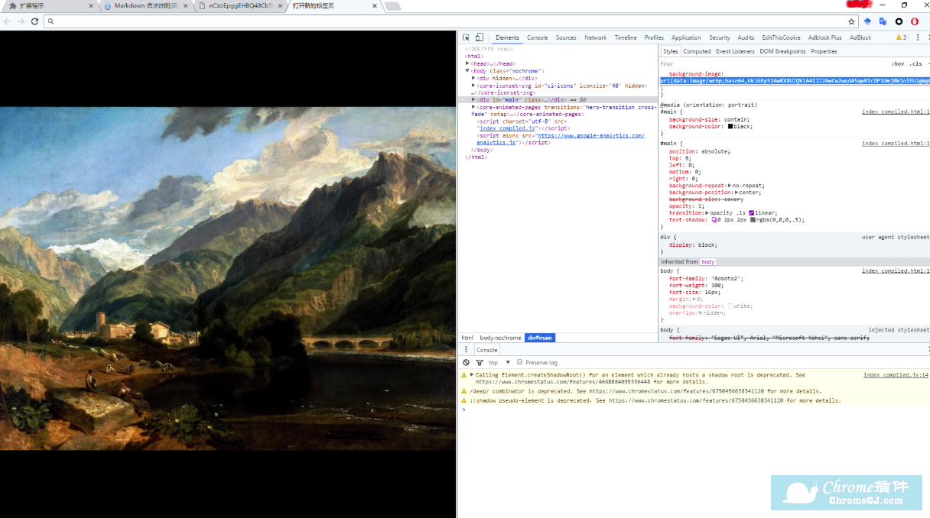Click the white background-color swatch

pyautogui.click(x=730, y=306)
